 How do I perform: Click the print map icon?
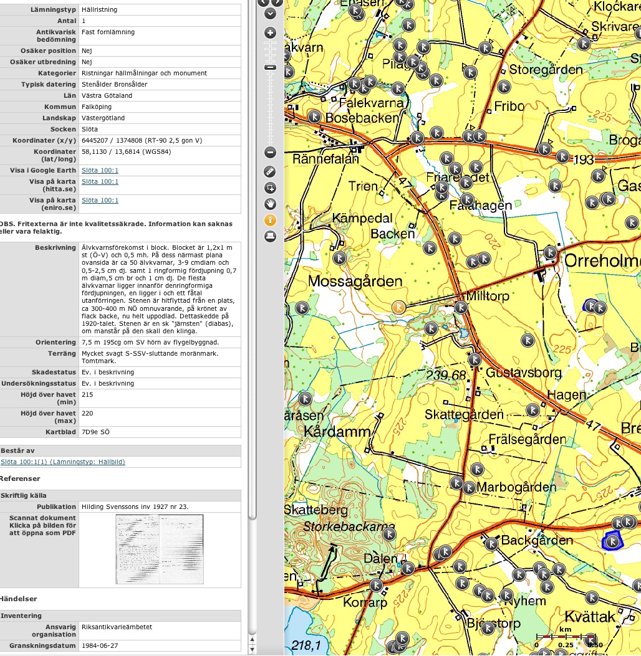270,236
